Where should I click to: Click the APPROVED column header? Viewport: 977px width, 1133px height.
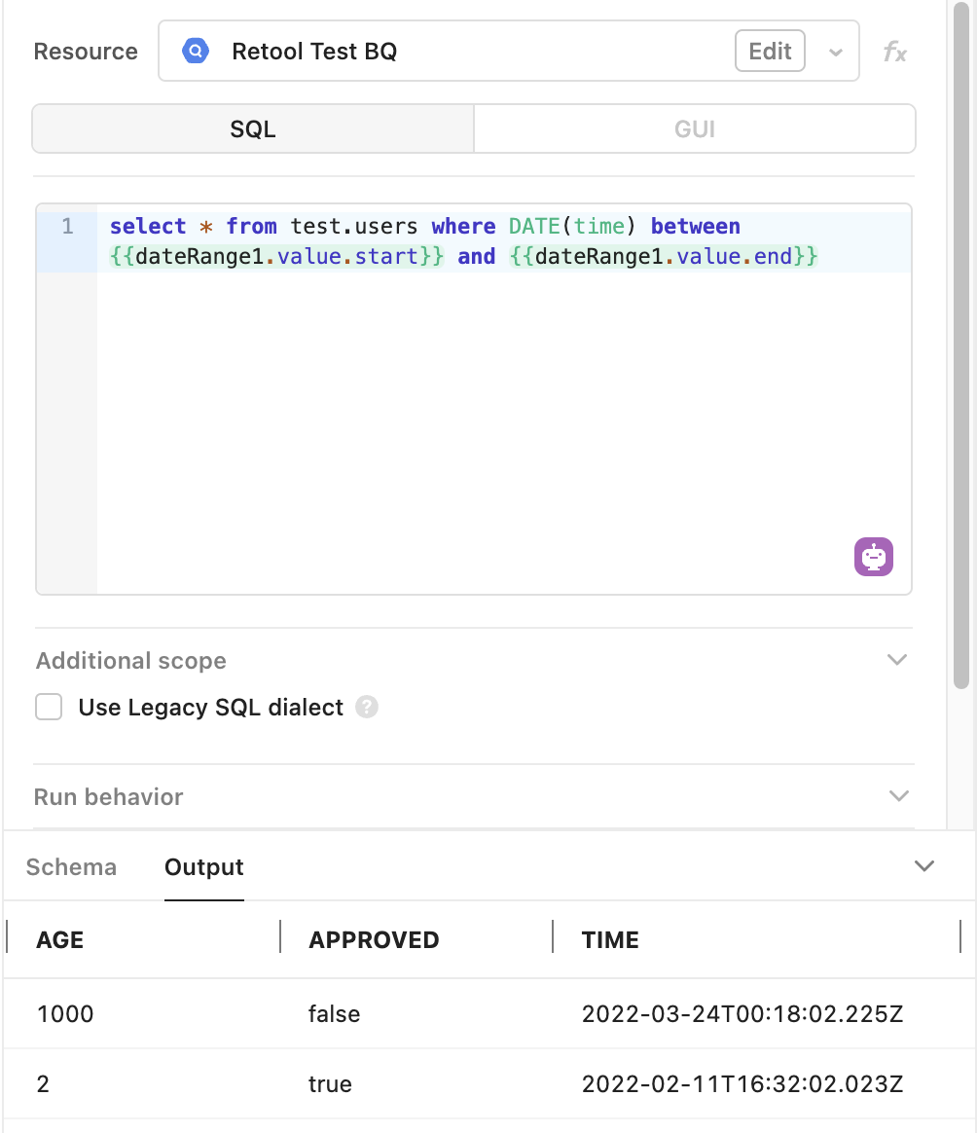[374, 939]
